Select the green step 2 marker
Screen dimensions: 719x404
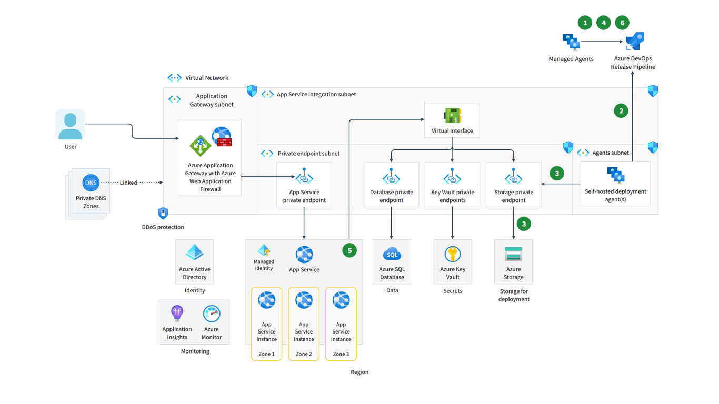click(621, 111)
